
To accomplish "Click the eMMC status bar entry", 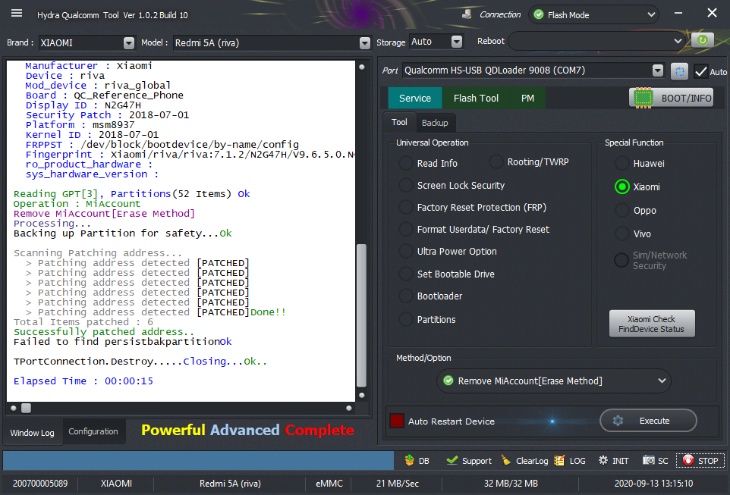I will 329,484.
